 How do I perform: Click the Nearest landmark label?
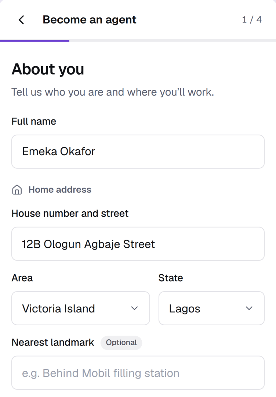point(53,343)
